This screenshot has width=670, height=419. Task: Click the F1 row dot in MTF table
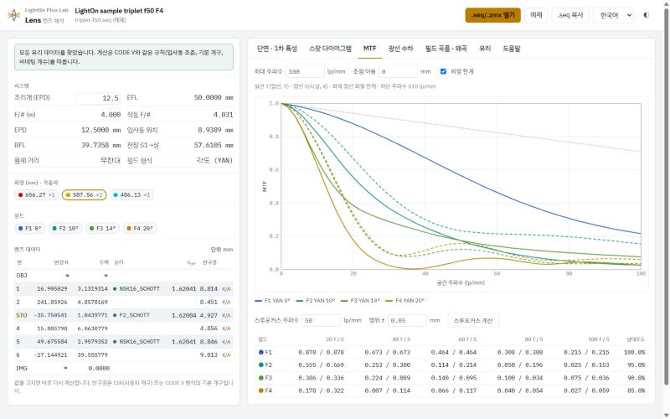pyautogui.click(x=261, y=352)
